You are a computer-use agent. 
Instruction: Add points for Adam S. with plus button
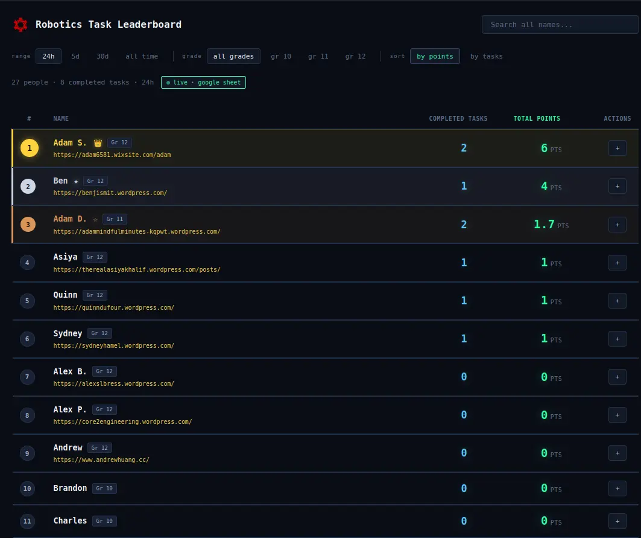click(617, 148)
